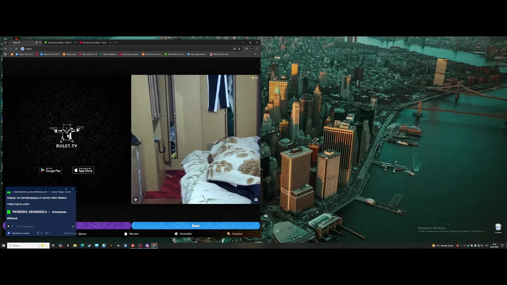Click the blue start button under the video
This screenshot has width=507, height=285.
click(x=196, y=226)
